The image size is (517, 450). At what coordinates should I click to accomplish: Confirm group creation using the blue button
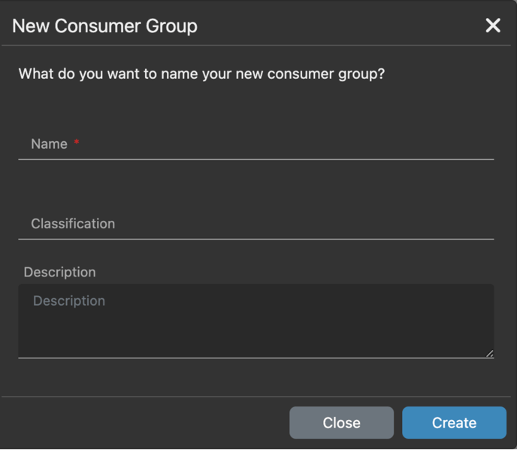454,423
